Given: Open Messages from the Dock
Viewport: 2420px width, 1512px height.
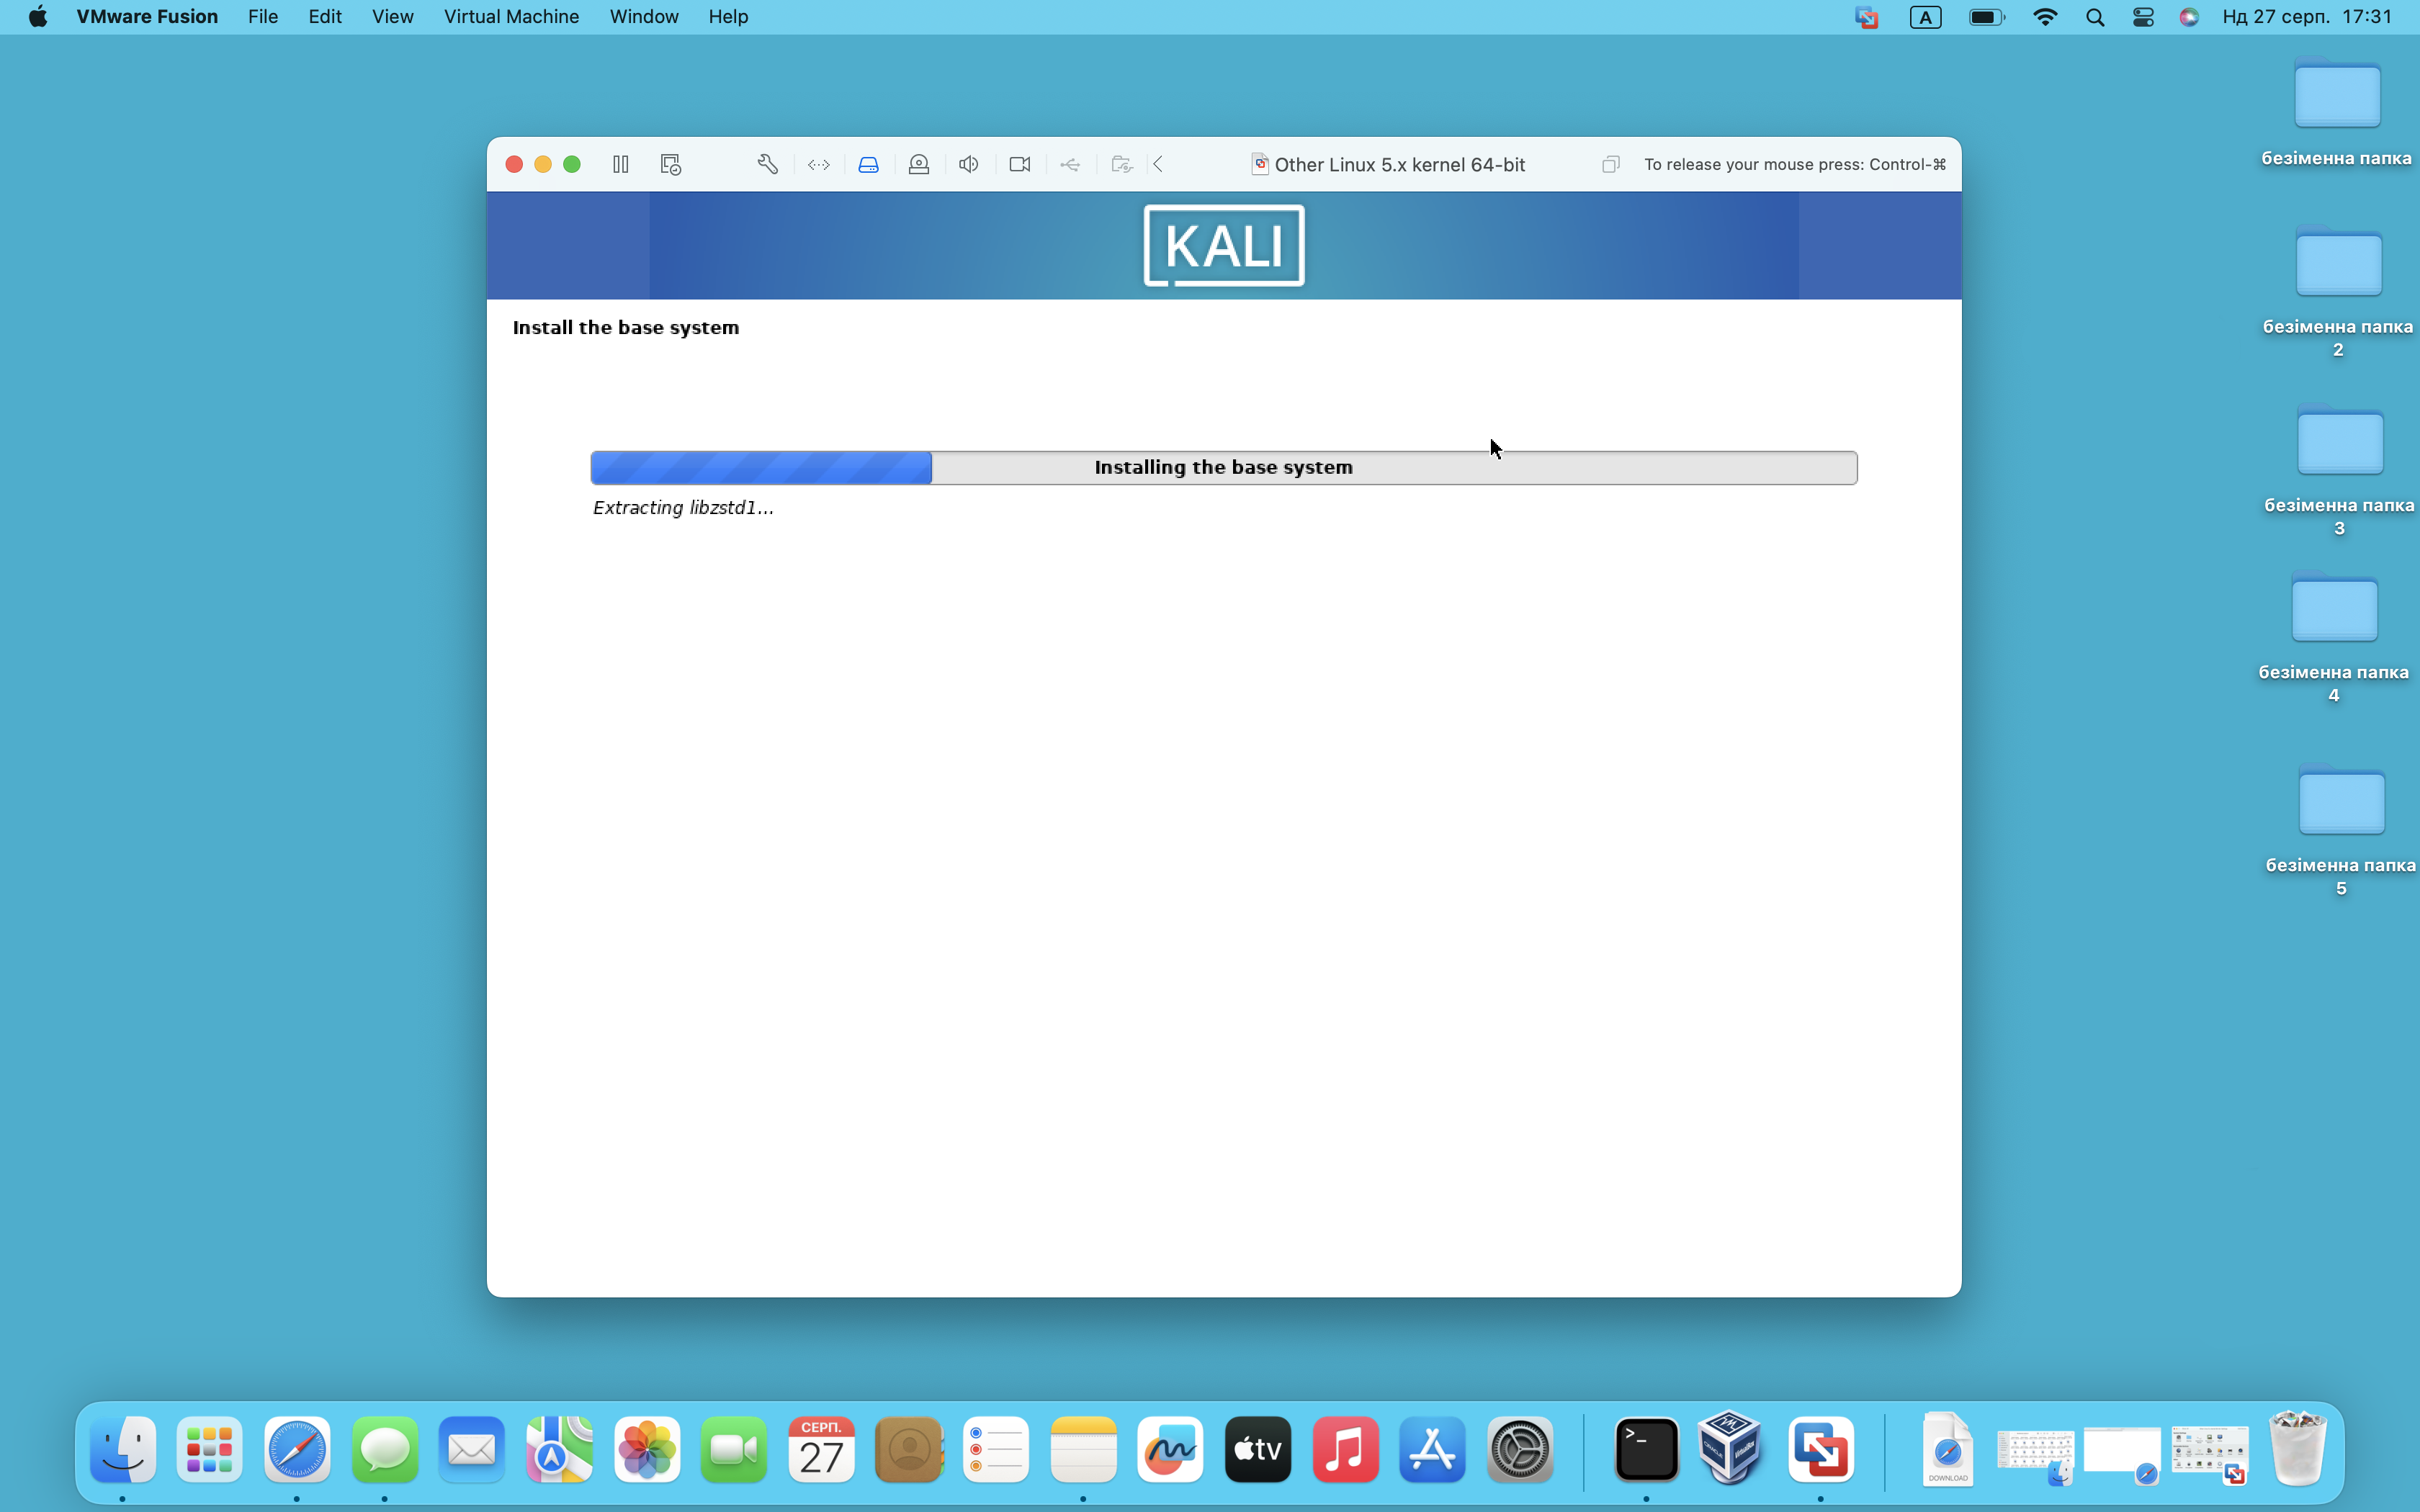Looking at the screenshot, I should 385,1449.
